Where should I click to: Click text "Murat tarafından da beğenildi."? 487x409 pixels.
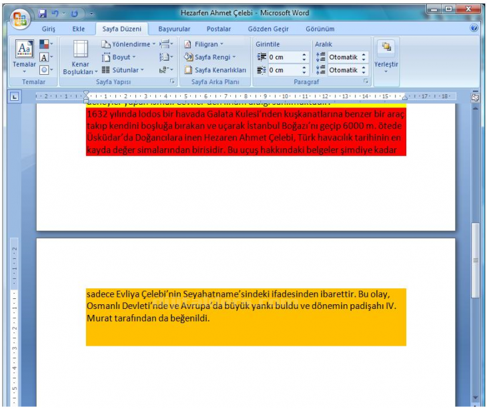148,318
